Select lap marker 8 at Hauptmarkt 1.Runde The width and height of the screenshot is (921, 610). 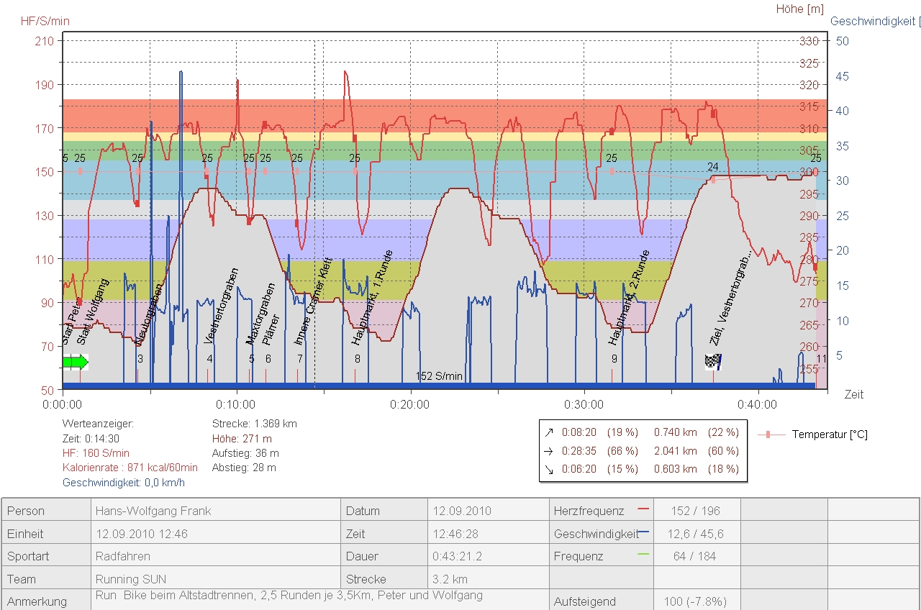[357, 359]
